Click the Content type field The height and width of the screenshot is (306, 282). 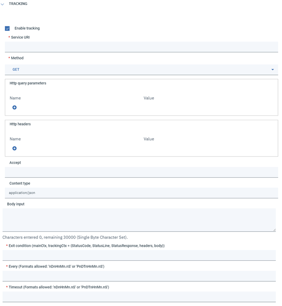141,193
